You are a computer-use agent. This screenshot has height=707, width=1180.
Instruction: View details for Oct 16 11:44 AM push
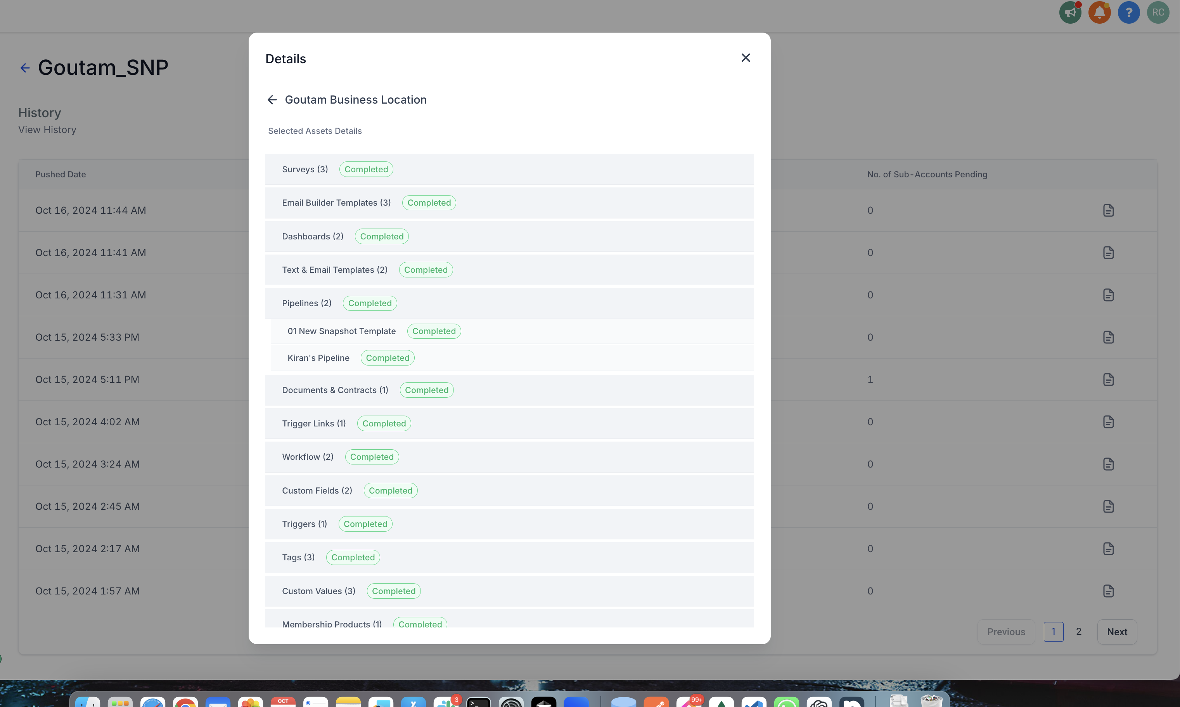pyautogui.click(x=1108, y=211)
